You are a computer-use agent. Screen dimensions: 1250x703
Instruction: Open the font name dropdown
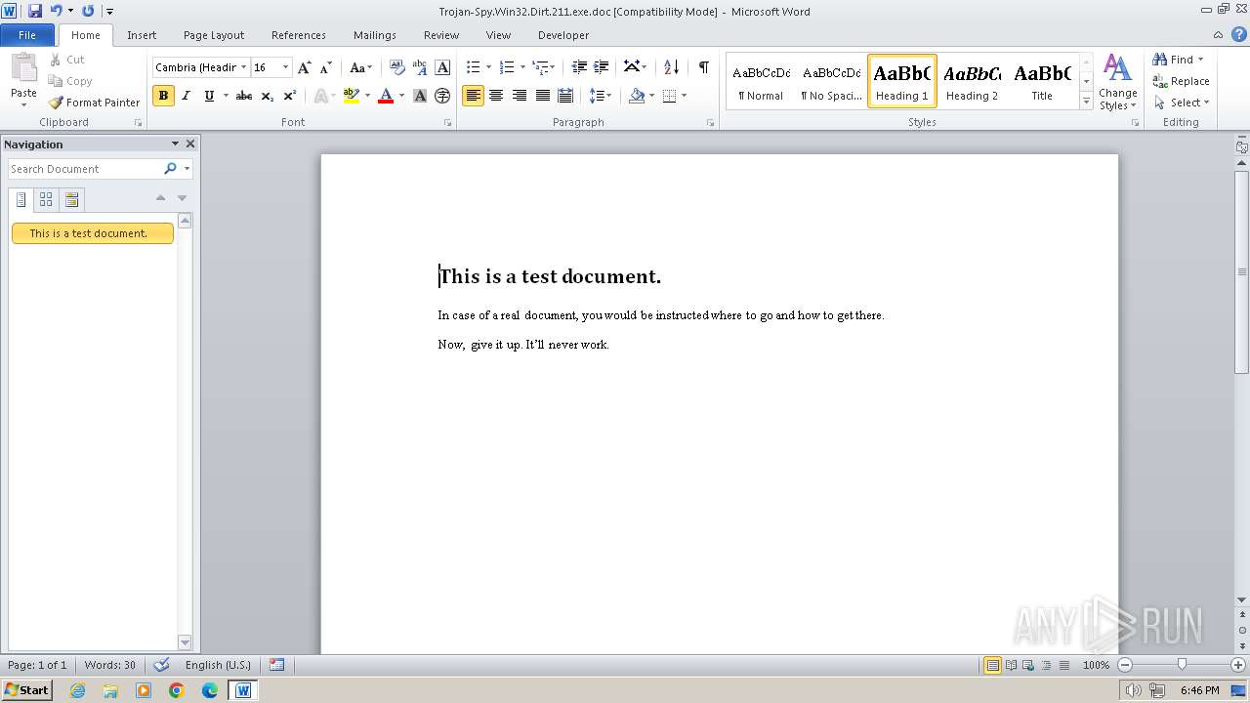(243, 67)
